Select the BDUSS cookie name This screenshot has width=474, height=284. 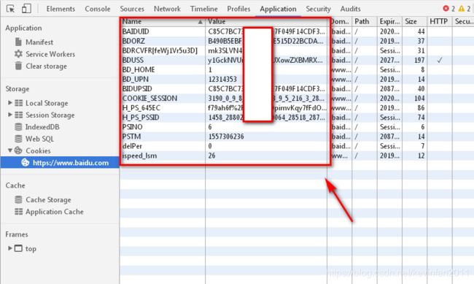(133, 61)
